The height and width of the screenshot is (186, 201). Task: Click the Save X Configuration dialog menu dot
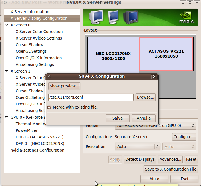(x=49, y=77)
